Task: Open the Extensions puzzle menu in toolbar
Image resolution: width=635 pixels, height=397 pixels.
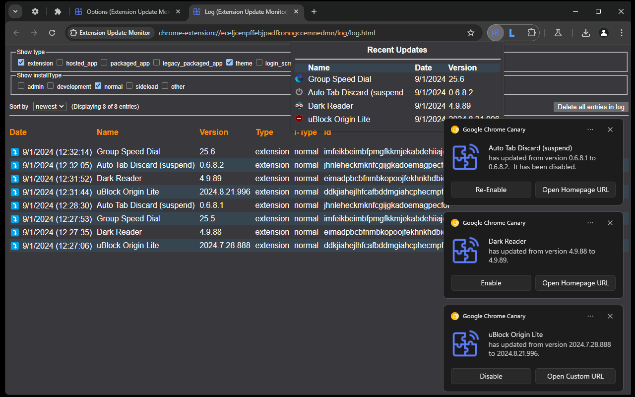Action: 531,33
